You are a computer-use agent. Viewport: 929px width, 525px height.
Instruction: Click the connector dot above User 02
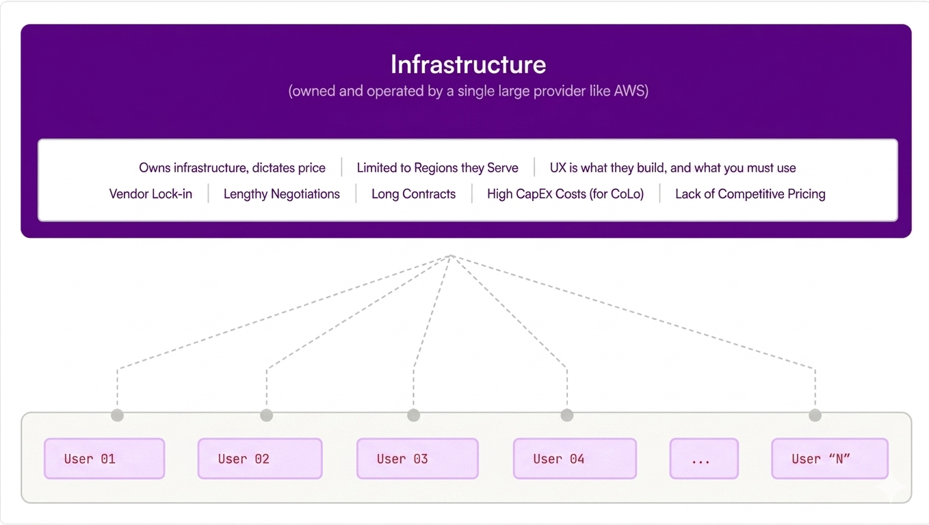tap(267, 415)
